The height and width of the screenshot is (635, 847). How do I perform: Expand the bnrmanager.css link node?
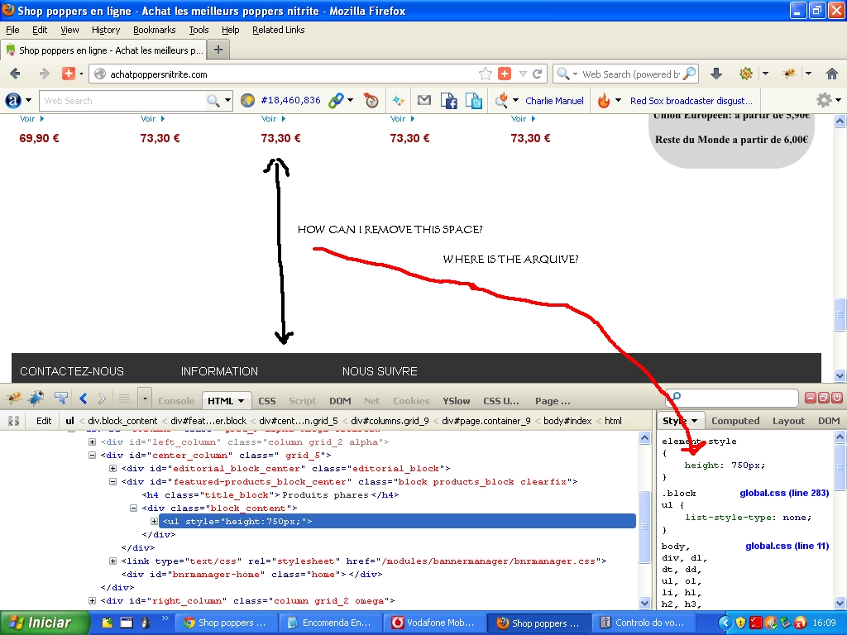click(x=112, y=561)
